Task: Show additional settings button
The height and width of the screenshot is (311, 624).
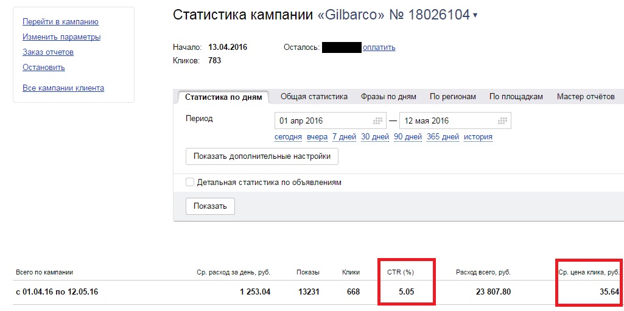Action: pos(262,156)
